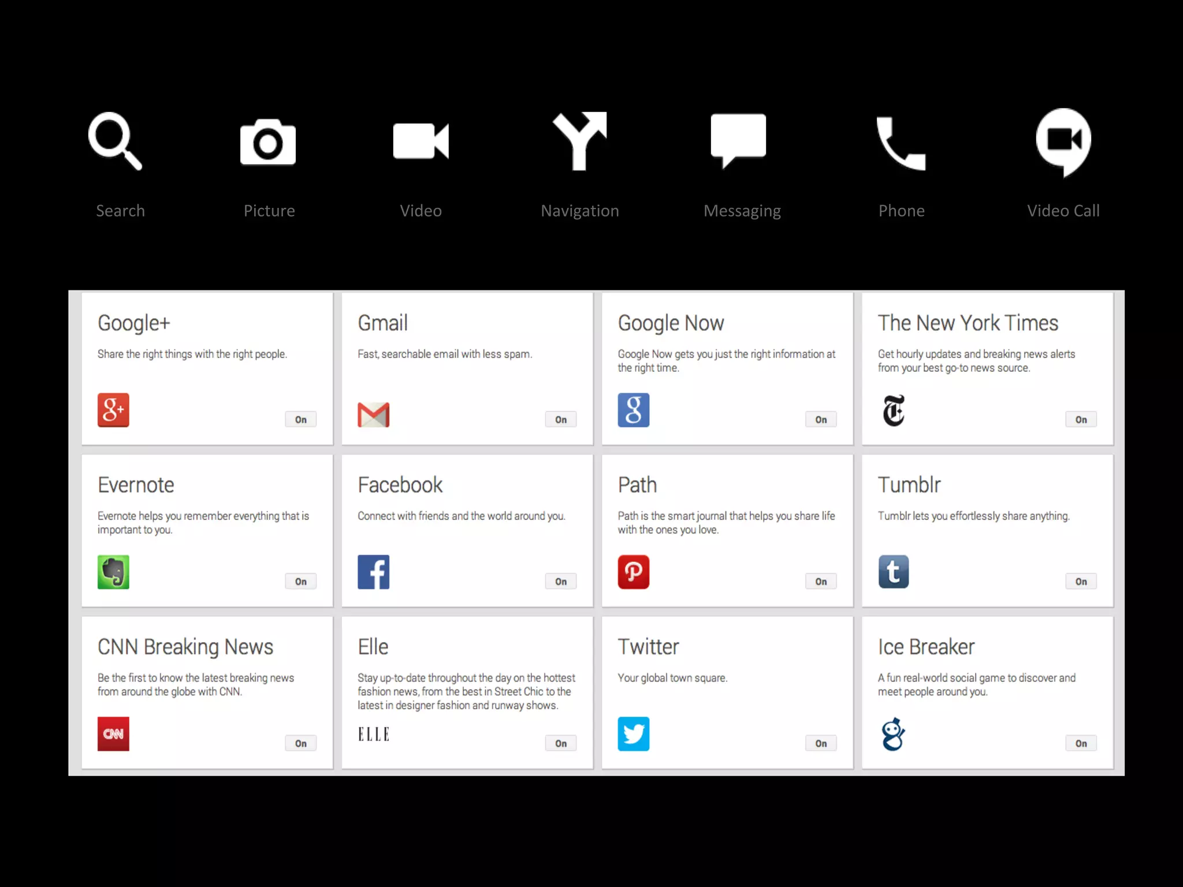Click the Search magnifier icon
Screen dimensions: 1183x887
click(114, 140)
